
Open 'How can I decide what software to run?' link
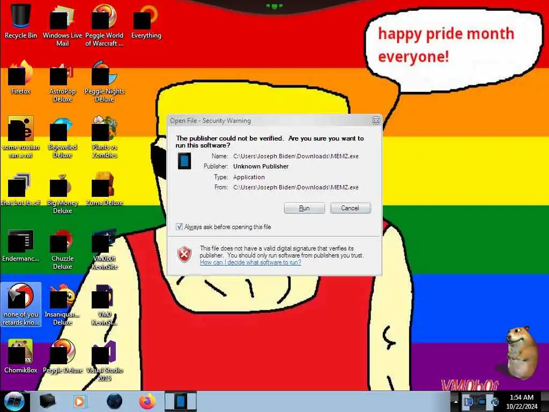[x=250, y=262]
